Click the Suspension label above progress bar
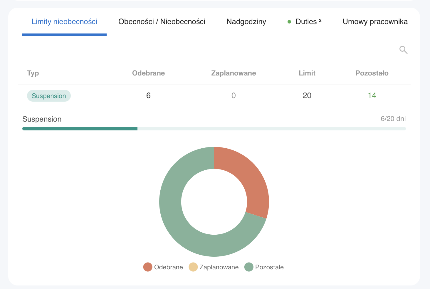This screenshot has height=289, width=430. click(42, 119)
